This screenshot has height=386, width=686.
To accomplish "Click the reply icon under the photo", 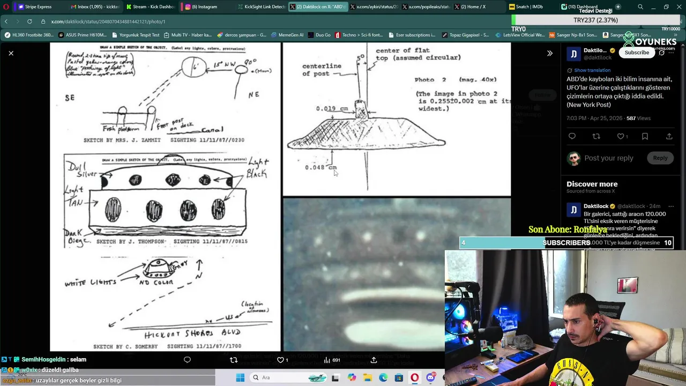I will coord(187,360).
